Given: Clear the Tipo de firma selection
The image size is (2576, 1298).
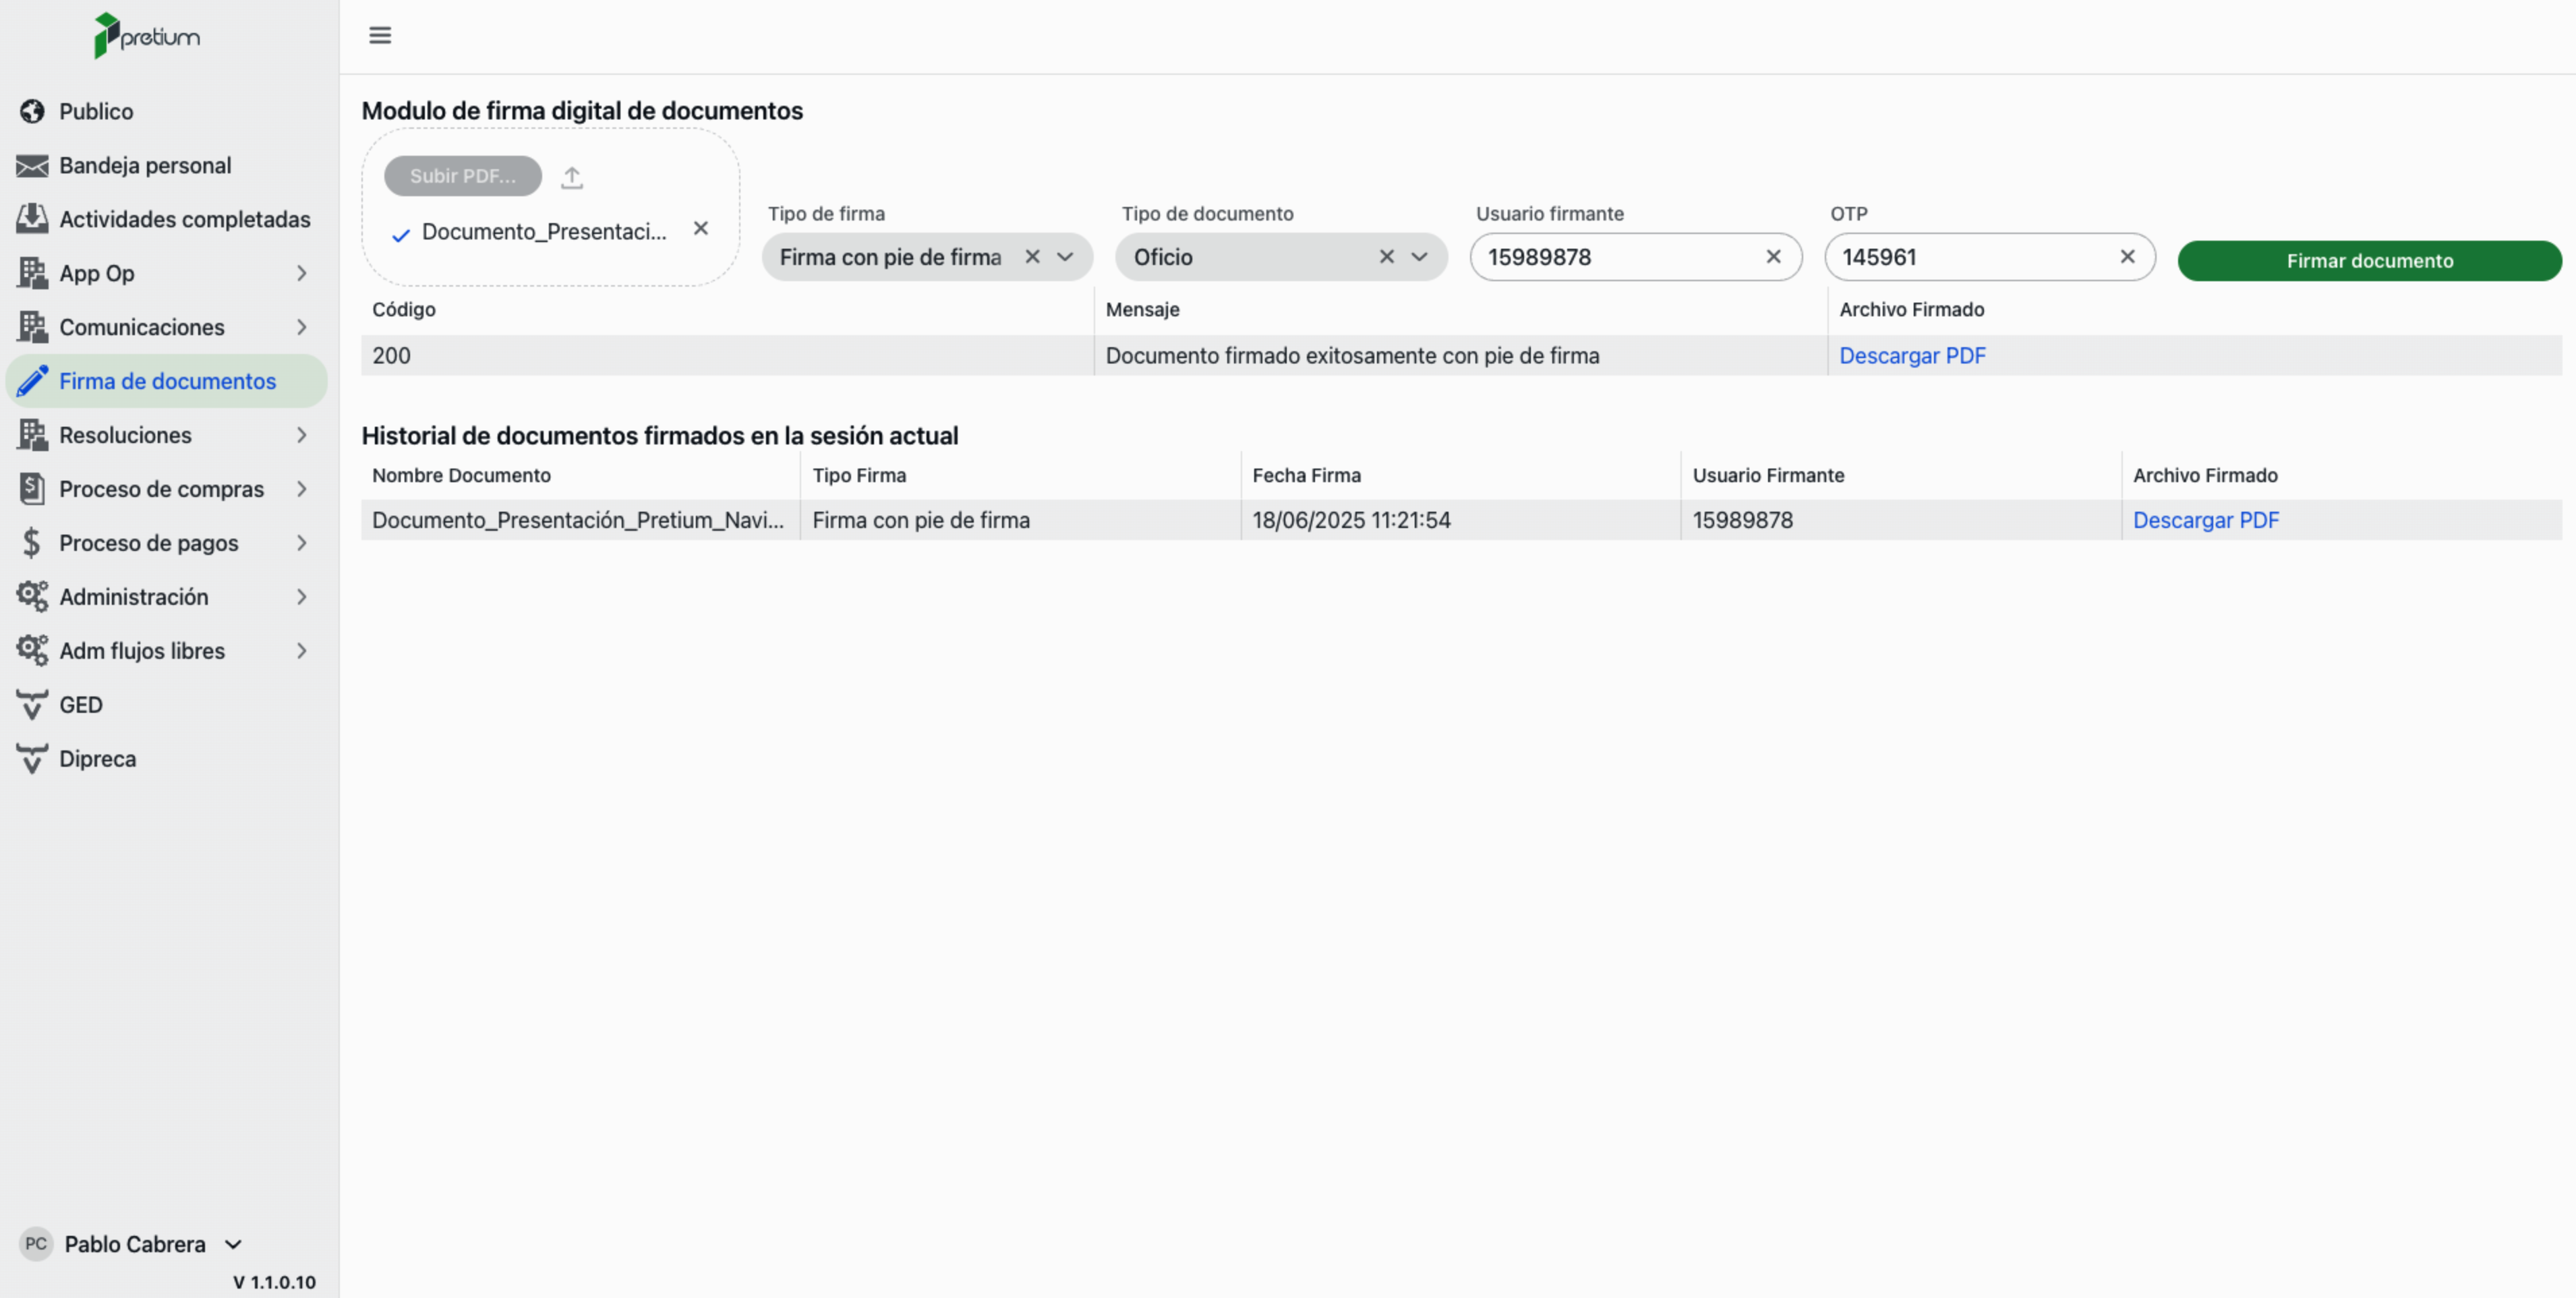Looking at the screenshot, I should [1032, 257].
